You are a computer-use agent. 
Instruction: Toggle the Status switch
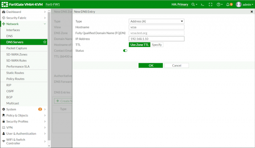point(125,51)
